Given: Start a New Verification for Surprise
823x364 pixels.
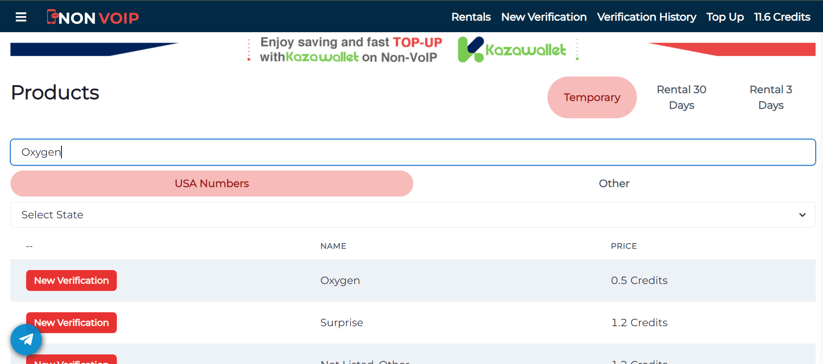Looking at the screenshot, I should (x=71, y=322).
